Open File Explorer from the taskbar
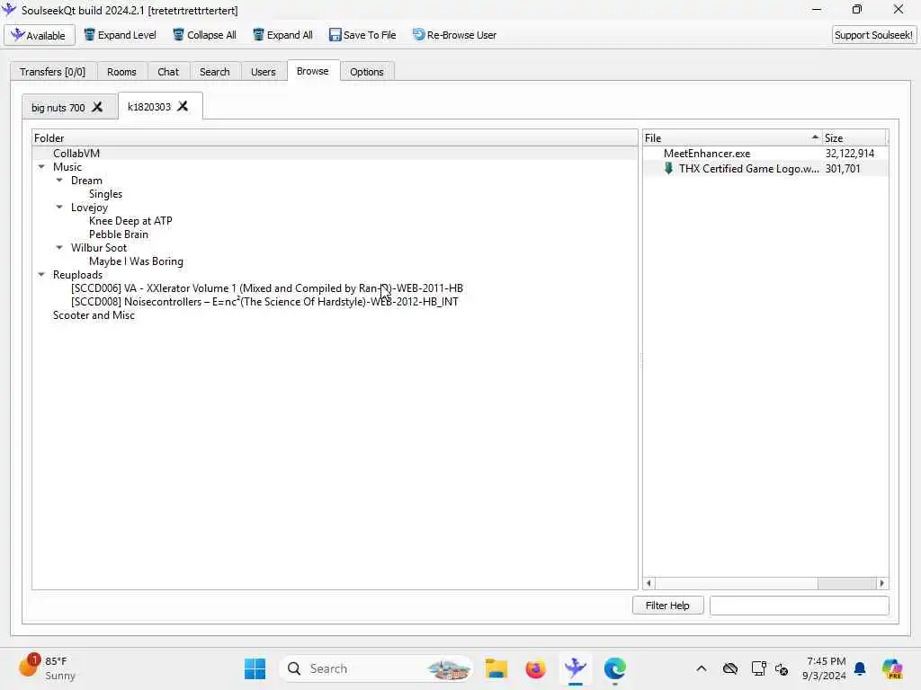This screenshot has width=921, height=690. 496,668
